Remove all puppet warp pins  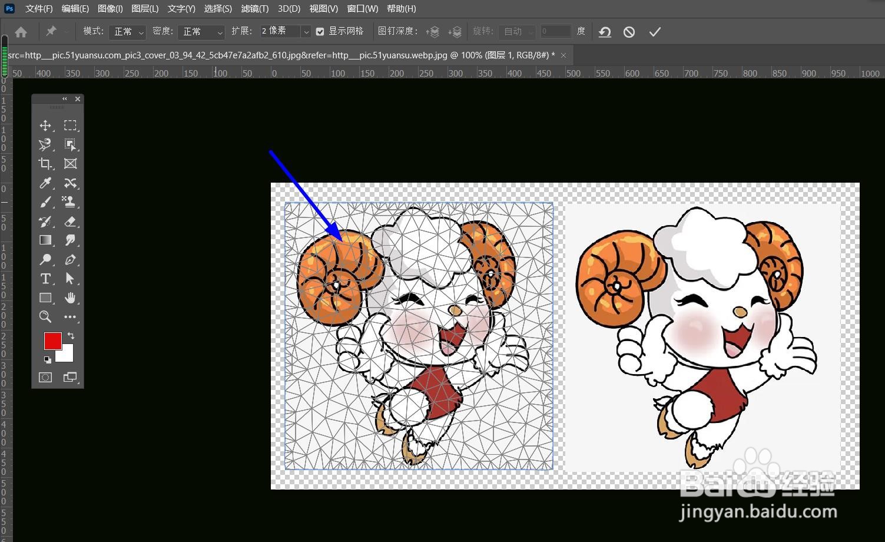point(605,32)
